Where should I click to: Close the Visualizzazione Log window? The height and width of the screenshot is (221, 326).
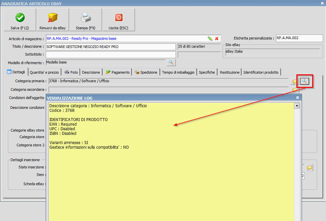298,98
